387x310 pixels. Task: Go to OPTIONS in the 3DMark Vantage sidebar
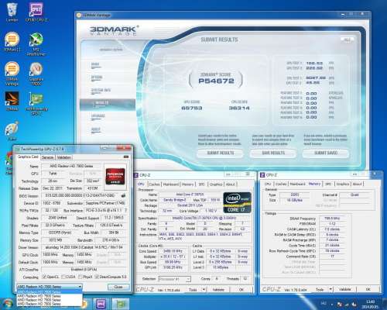tap(97, 77)
